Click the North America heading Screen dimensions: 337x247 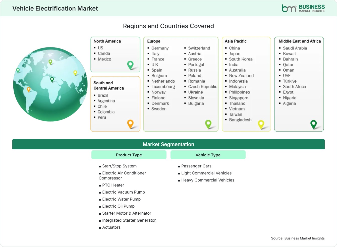(107, 41)
